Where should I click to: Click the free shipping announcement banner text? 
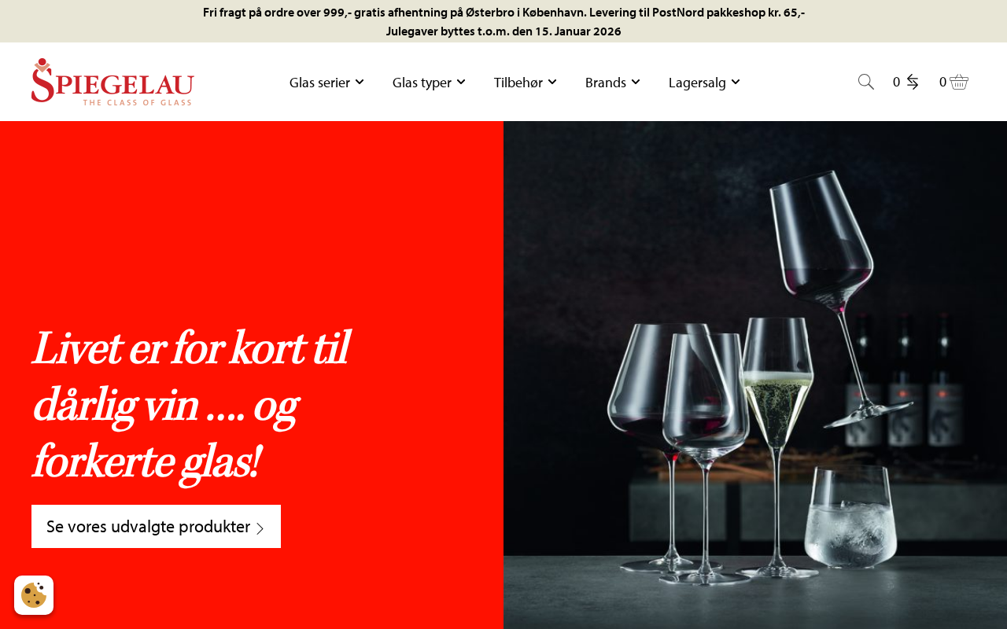tap(503, 13)
